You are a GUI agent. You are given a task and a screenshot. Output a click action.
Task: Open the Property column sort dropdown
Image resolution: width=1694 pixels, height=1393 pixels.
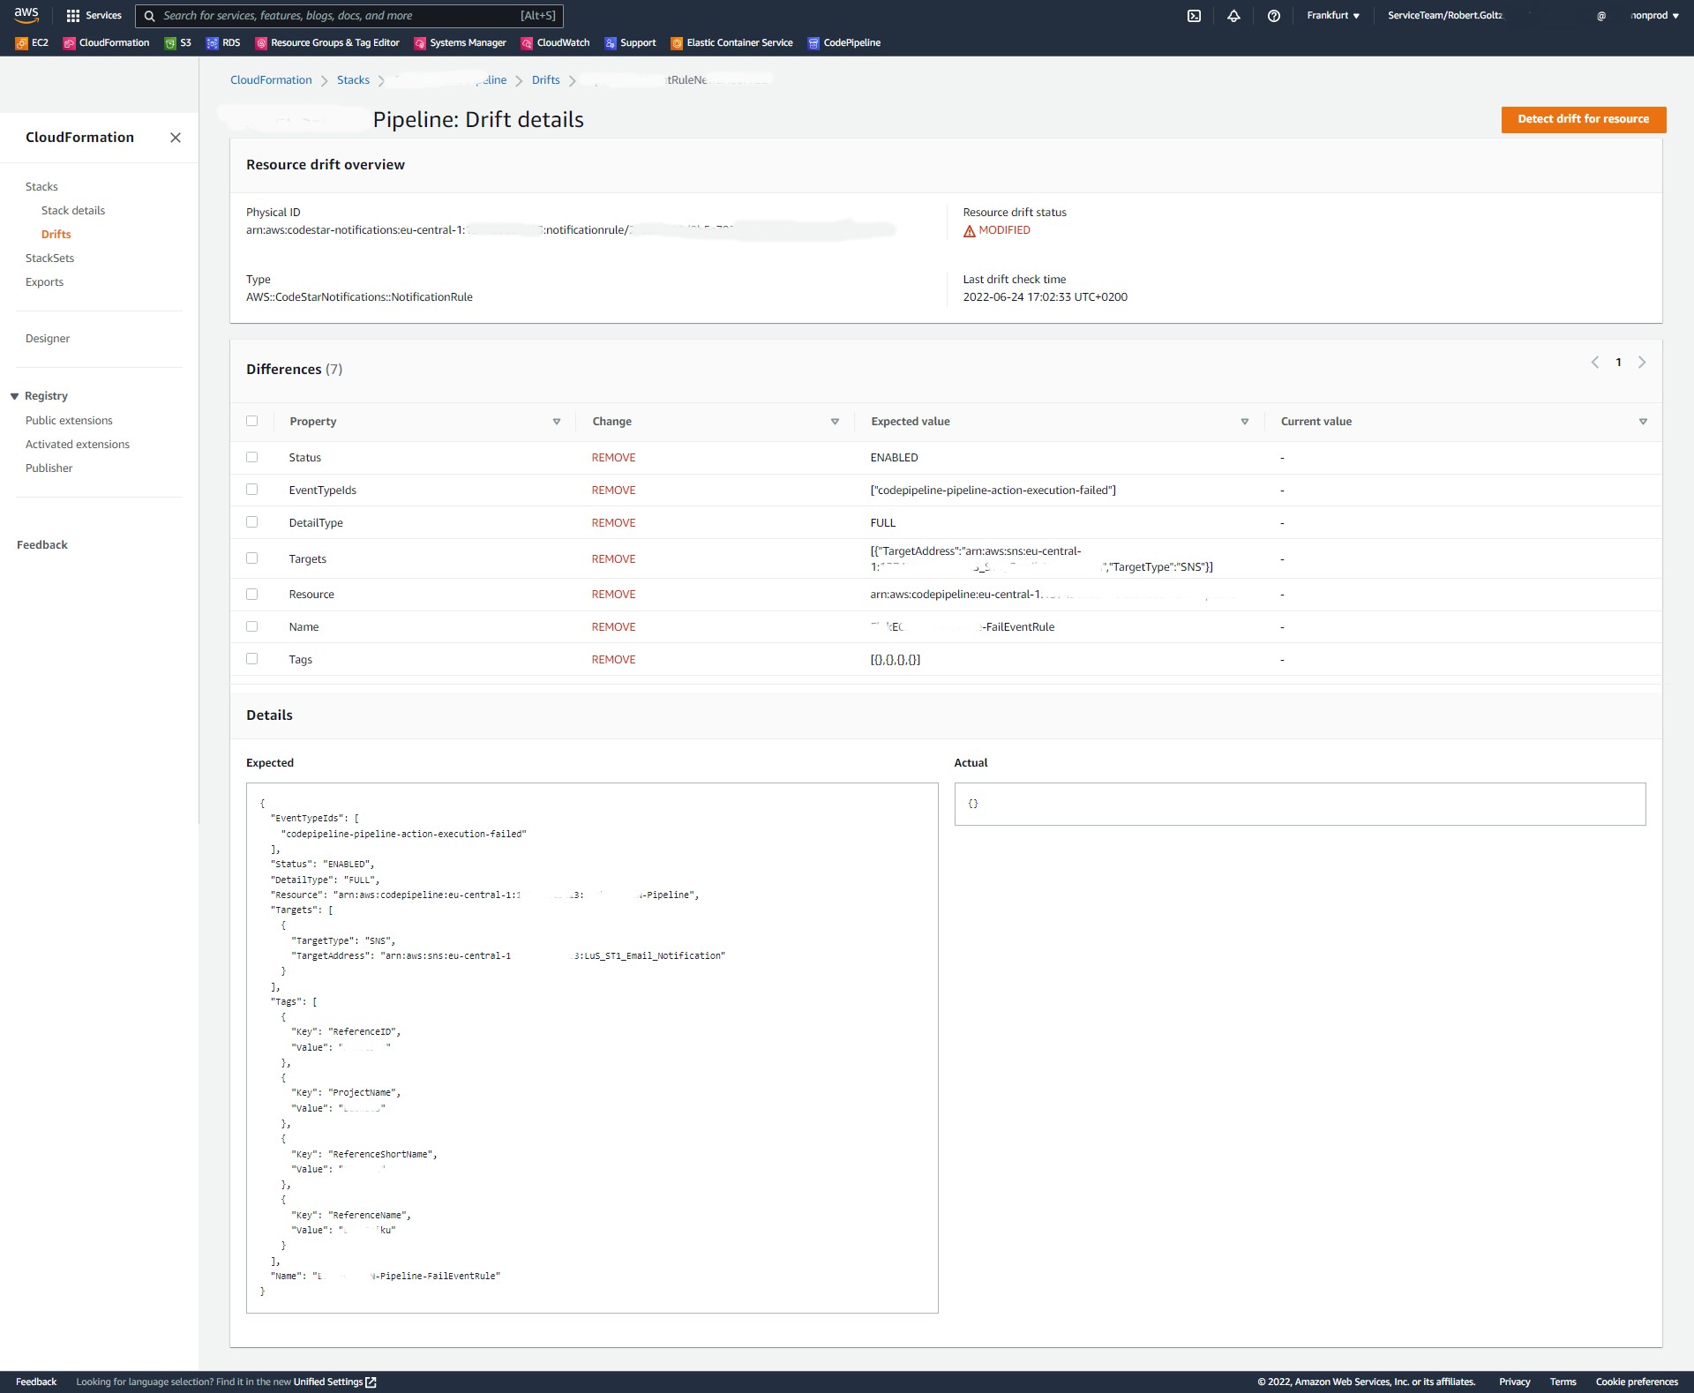557,422
